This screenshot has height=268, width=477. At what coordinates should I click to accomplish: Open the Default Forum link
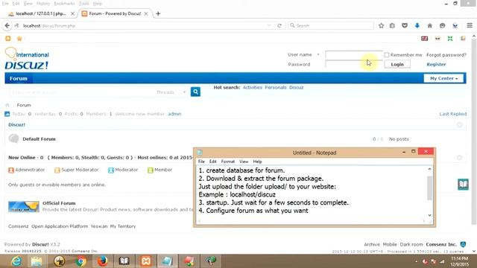click(x=39, y=139)
